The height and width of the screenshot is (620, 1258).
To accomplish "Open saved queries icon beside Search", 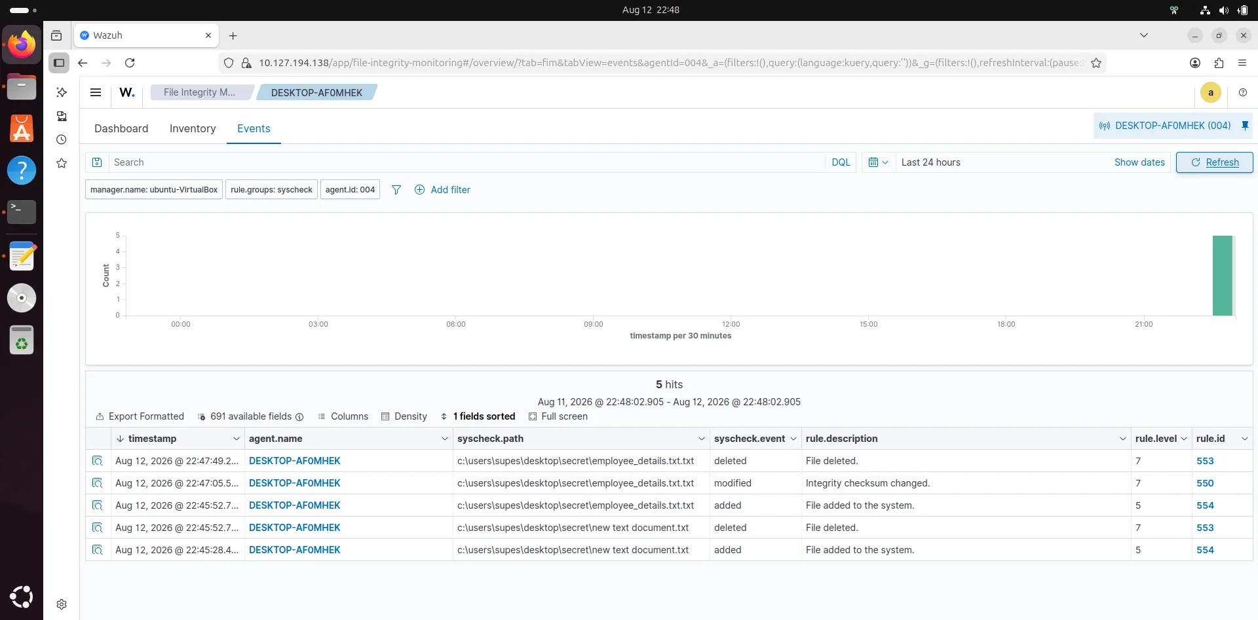I will [97, 162].
